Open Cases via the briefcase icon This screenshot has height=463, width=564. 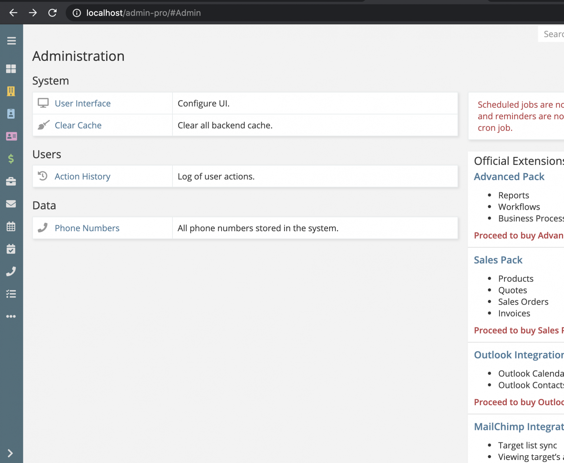click(11, 181)
